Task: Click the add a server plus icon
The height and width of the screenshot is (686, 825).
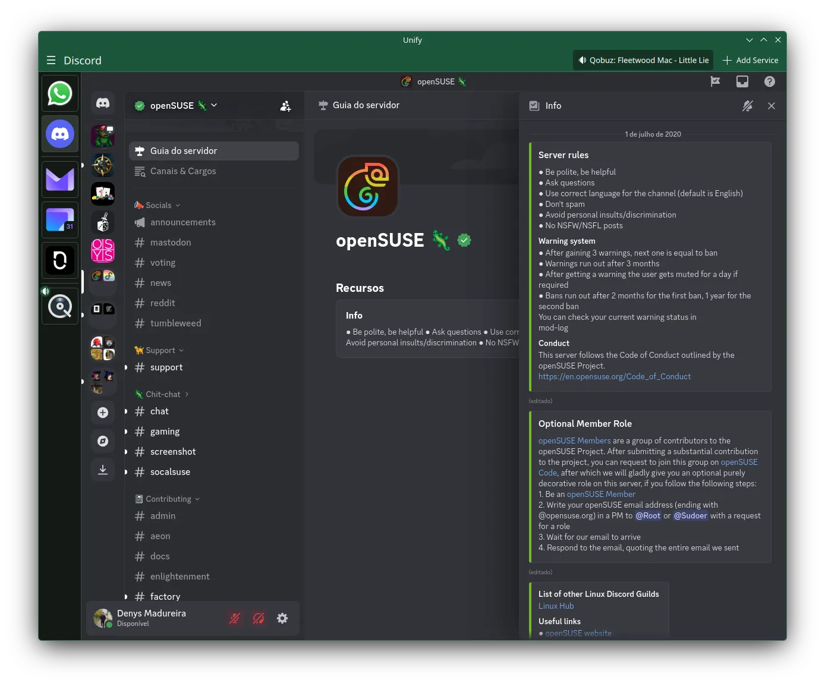Action: pyautogui.click(x=103, y=413)
